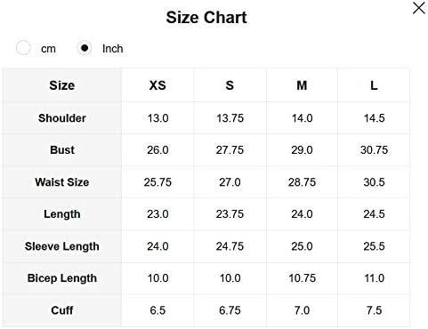Click the Waist Size row label
Image resolution: width=428 pixels, height=329 pixels.
pos(62,182)
